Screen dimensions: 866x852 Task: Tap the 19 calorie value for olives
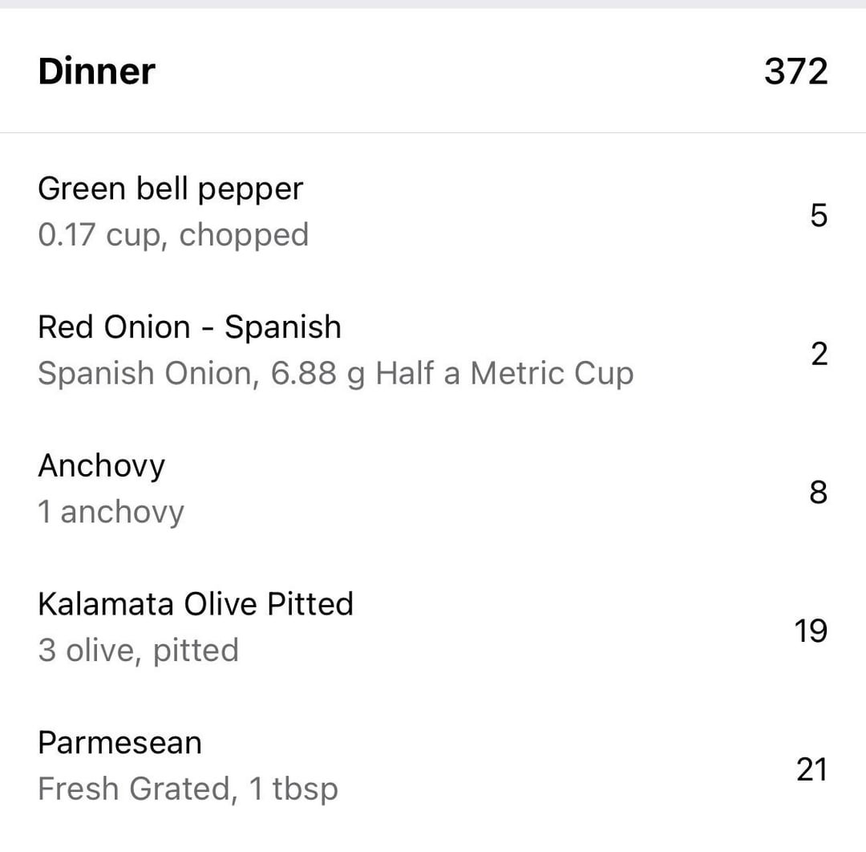click(811, 631)
